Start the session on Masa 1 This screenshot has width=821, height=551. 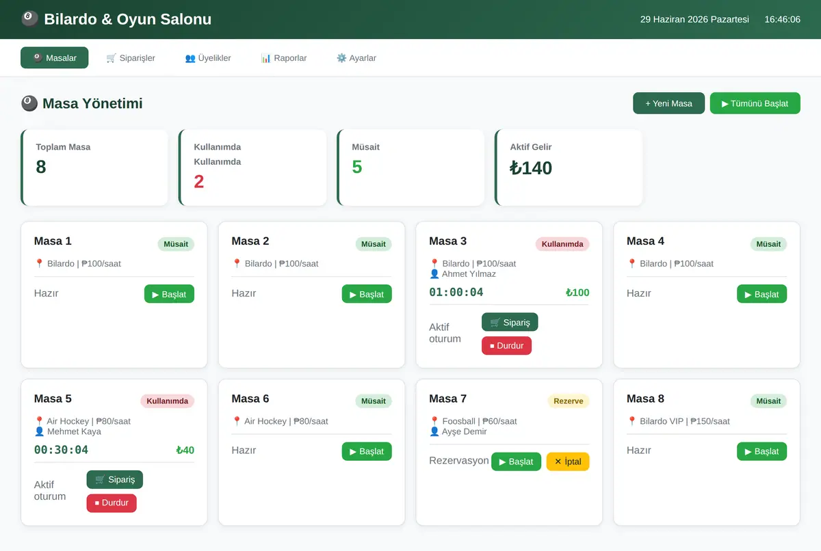[x=170, y=294]
